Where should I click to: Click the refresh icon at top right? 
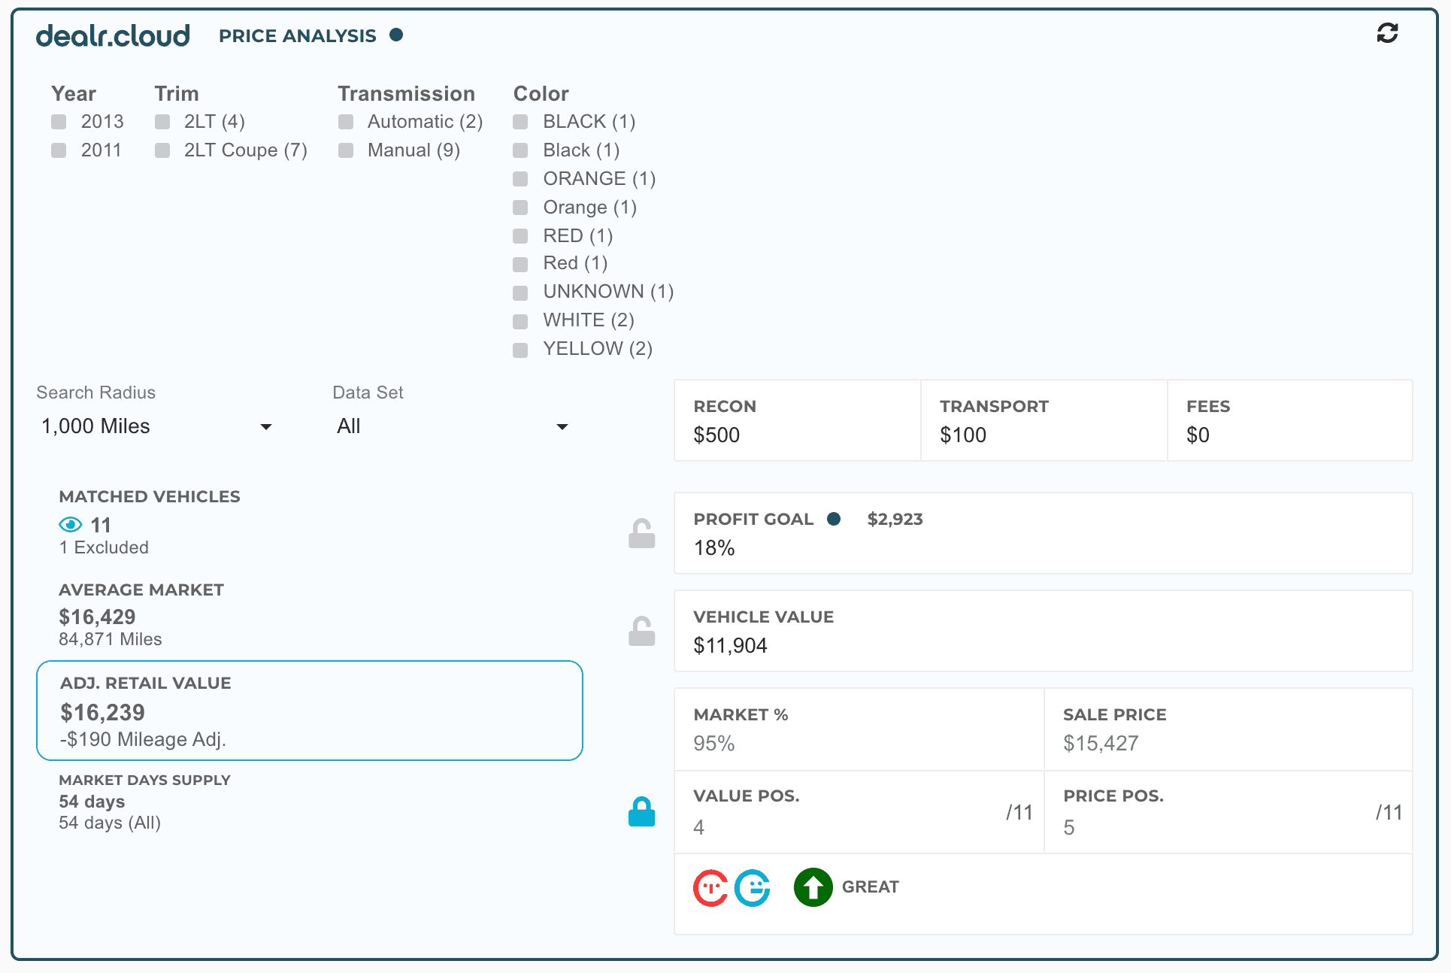coord(1387,33)
